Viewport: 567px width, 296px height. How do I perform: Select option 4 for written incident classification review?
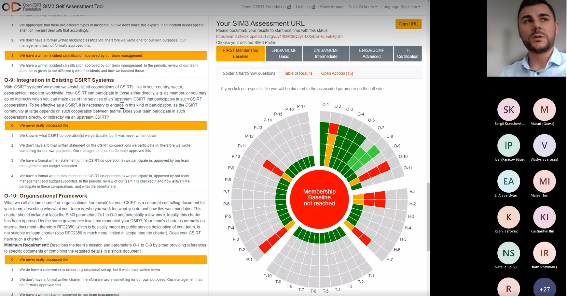click(106, 68)
